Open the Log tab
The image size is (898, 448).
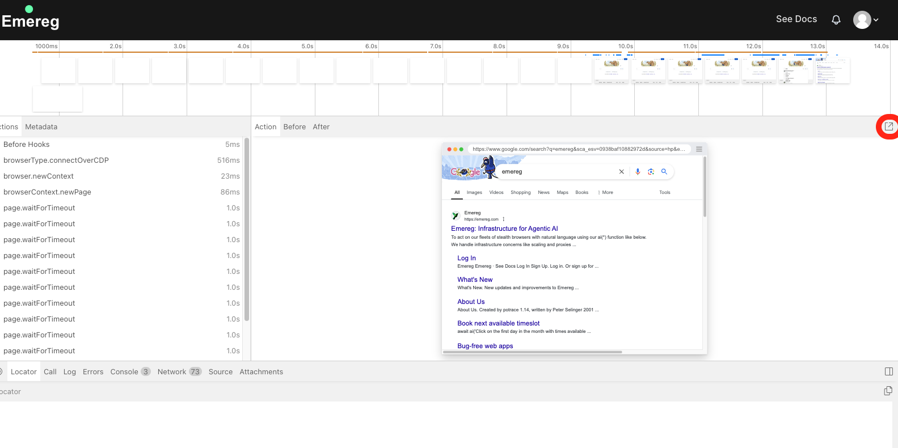click(70, 372)
